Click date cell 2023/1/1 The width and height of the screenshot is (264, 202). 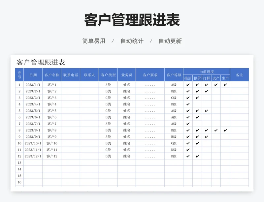pyautogui.click(x=33, y=85)
